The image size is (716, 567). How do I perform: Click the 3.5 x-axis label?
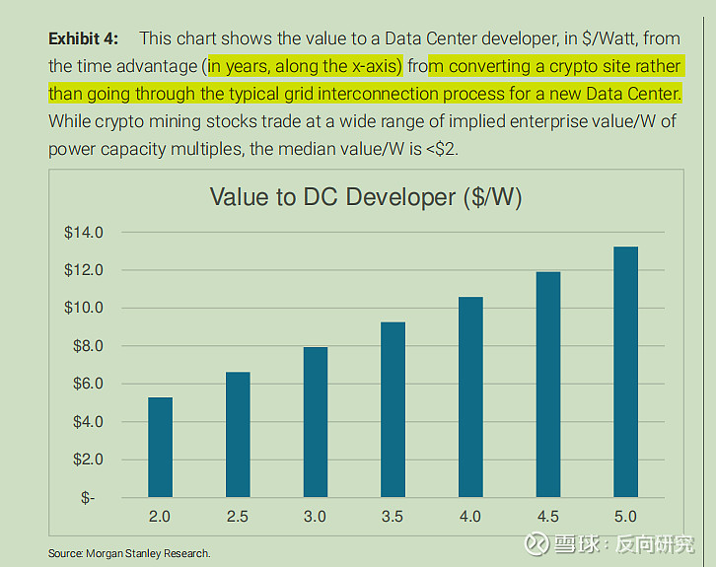pyautogui.click(x=393, y=517)
